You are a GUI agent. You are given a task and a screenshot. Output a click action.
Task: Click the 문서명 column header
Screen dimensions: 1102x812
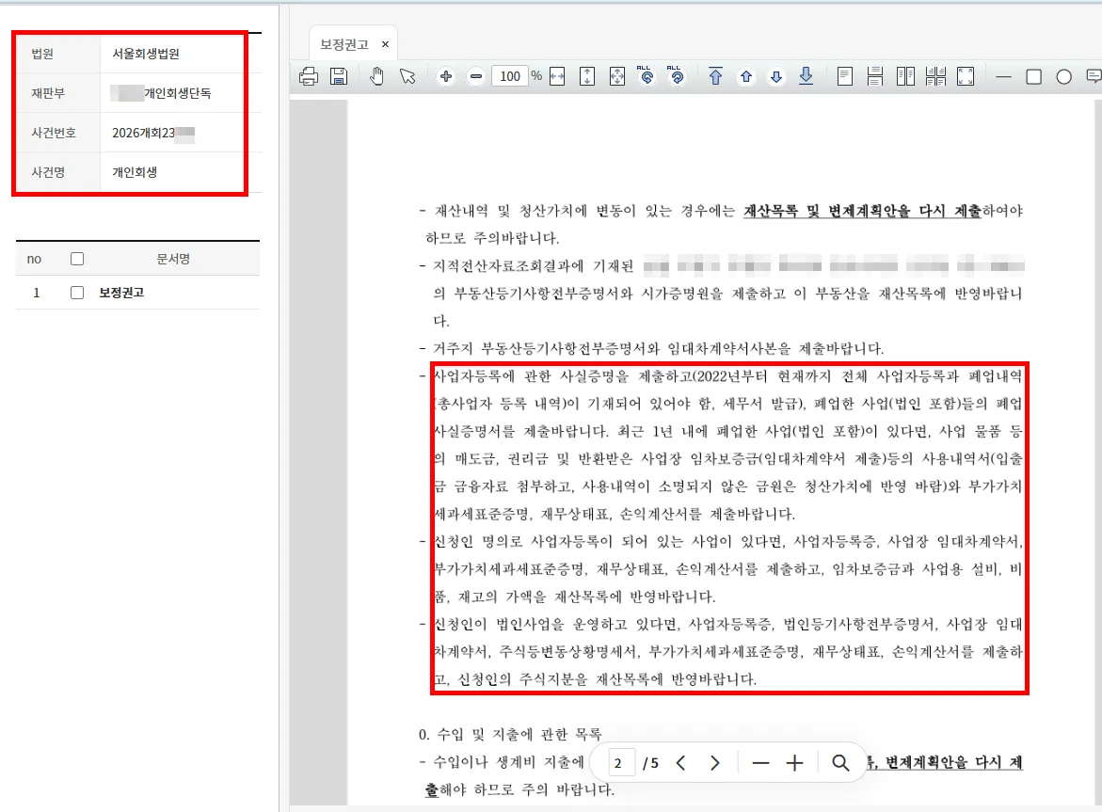pos(173,259)
